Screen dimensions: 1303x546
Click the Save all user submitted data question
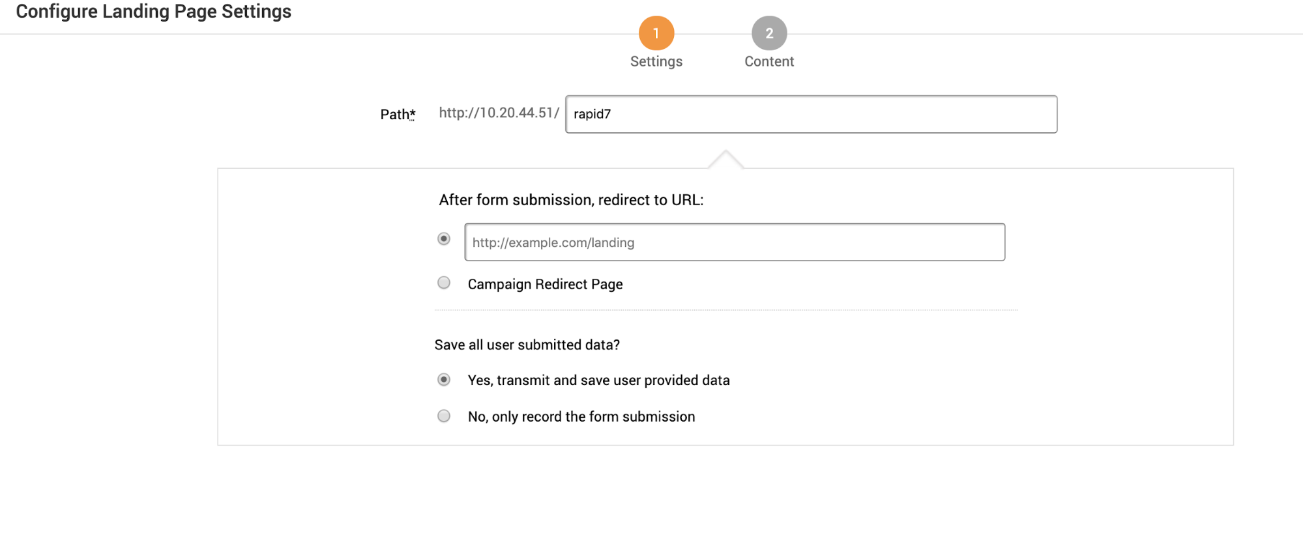pos(527,345)
